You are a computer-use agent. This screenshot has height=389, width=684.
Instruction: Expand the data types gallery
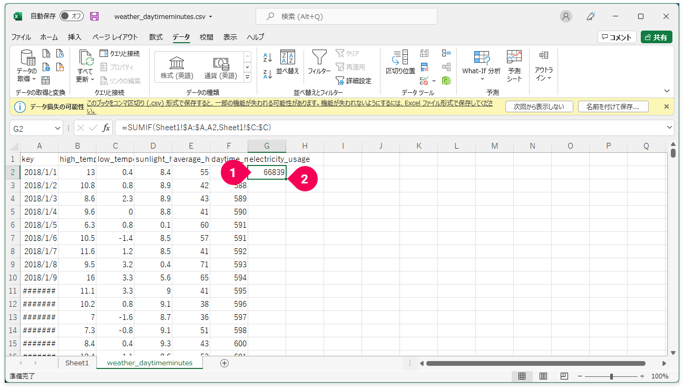(248, 77)
